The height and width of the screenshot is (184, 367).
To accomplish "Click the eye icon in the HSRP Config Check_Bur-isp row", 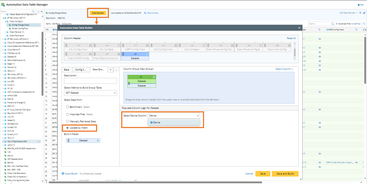I will (356, 162).
